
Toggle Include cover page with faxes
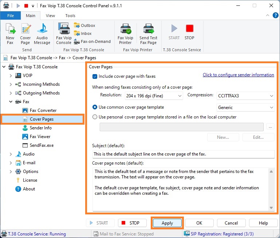coord(95,76)
